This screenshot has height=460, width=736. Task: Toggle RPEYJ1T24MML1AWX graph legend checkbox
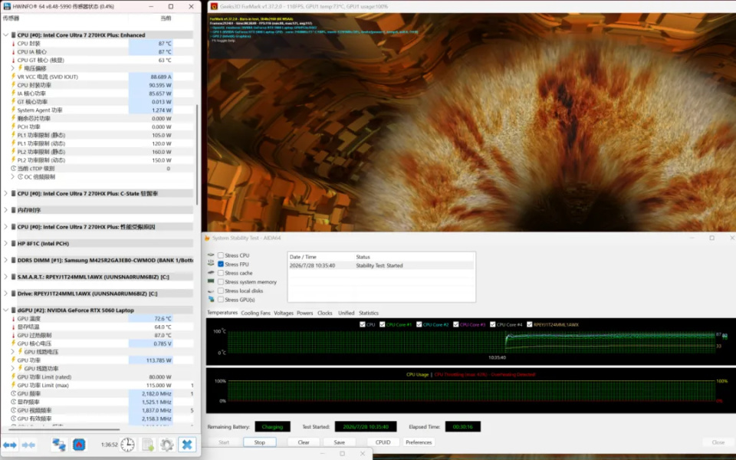(x=530, y=324)
